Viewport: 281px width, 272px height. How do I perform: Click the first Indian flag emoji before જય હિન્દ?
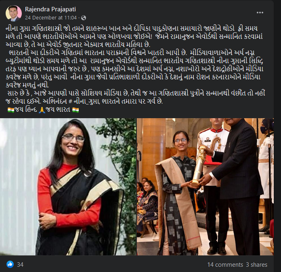coord(11,110)
